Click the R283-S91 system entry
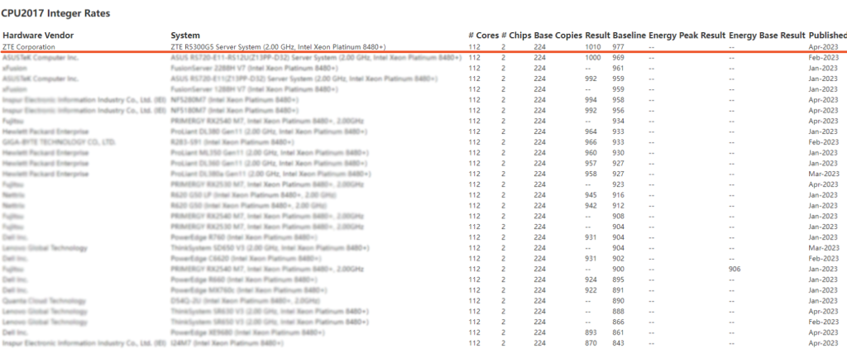 (x=232, y=142)
